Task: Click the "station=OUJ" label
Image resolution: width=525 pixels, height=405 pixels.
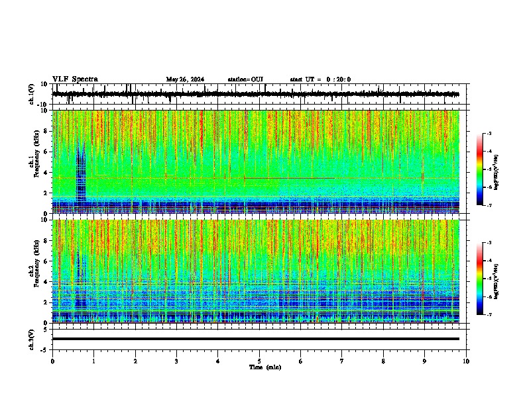Action: (245, 79)
